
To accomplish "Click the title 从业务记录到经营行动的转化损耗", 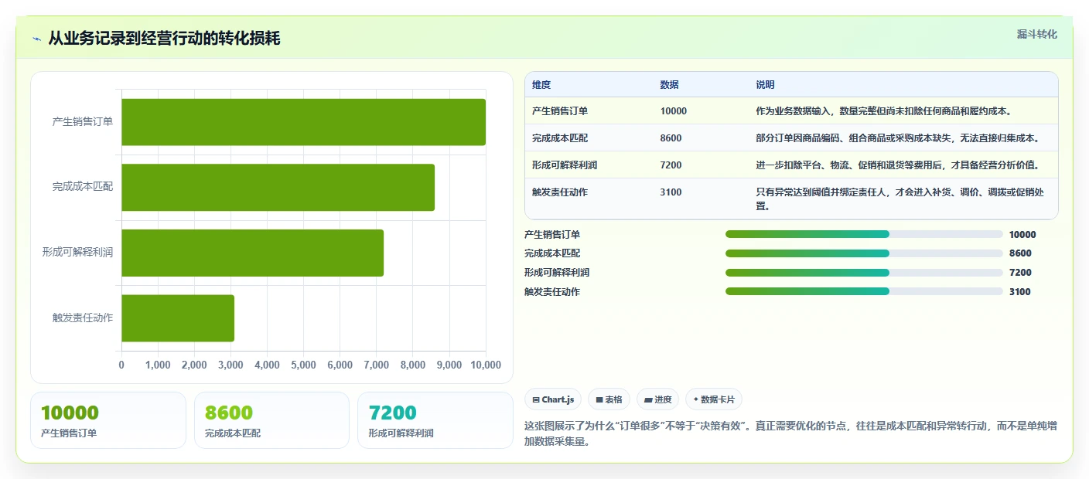I will [x=164, y=38].
